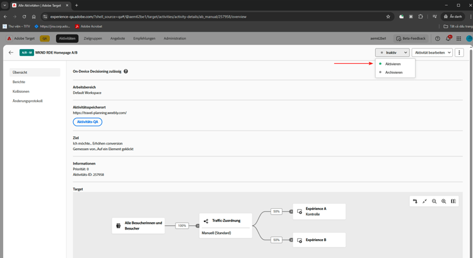Open the user profile avatar

[x=469, y=38]
